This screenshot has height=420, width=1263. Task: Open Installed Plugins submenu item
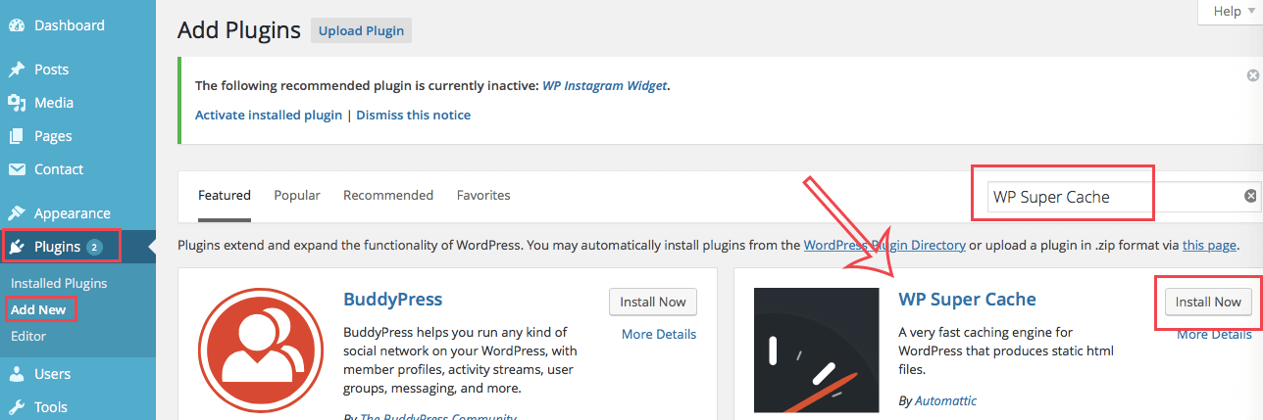(x=59, y=283)
